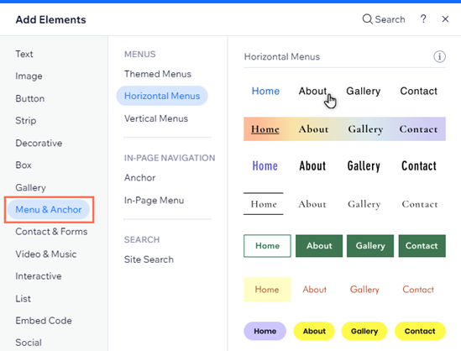Viewport: 461px width, 351px height.
Task: Add the plain menu with blue Home
Action: pos(344,92)
